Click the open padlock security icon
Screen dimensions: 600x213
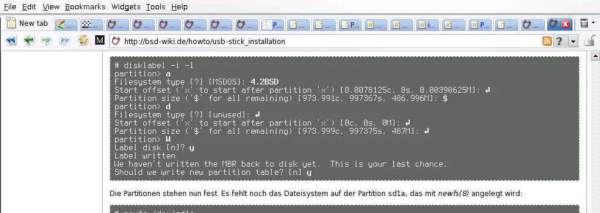click(589, 40)
